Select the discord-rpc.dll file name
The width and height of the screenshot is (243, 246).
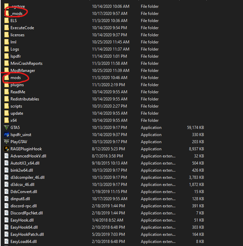pyautogui.click(x=23, y=206)
